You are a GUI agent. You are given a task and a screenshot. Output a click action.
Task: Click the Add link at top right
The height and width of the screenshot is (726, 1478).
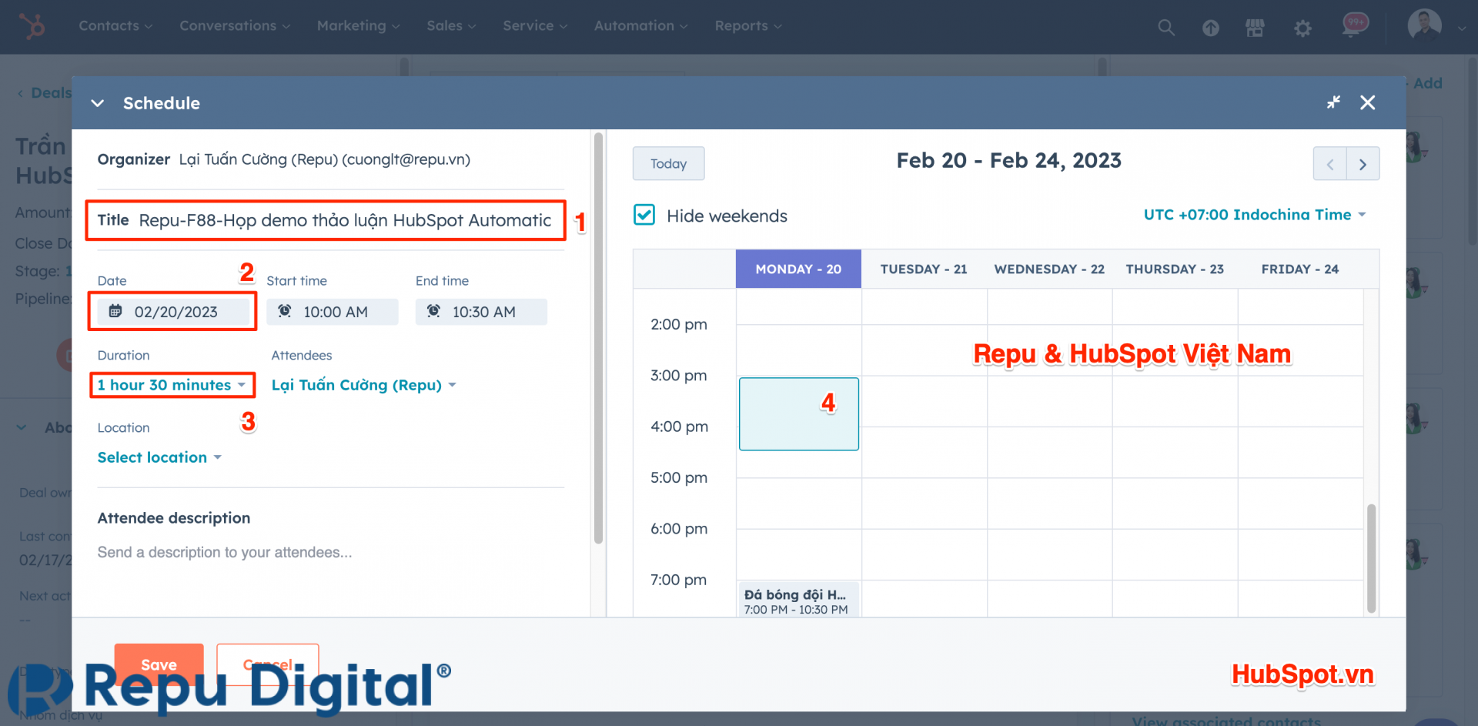(1427, 83)
